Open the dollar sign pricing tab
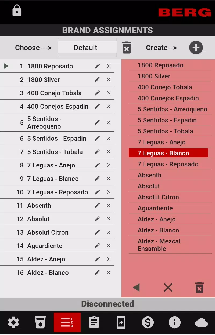Screen dimensions: 215x335 click(148, 322)
